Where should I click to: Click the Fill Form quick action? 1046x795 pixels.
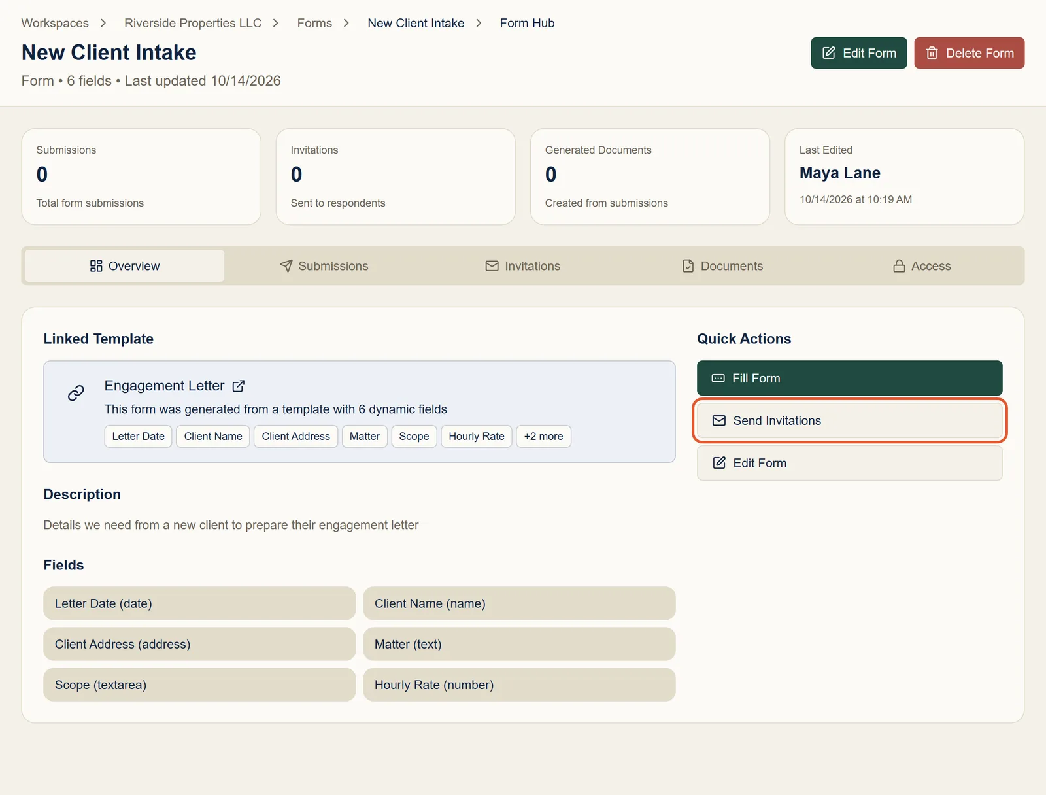(849, 378)
